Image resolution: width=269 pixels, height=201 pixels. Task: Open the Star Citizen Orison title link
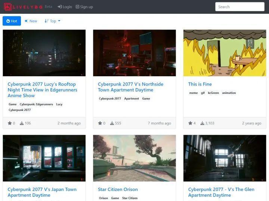point(118,189)
